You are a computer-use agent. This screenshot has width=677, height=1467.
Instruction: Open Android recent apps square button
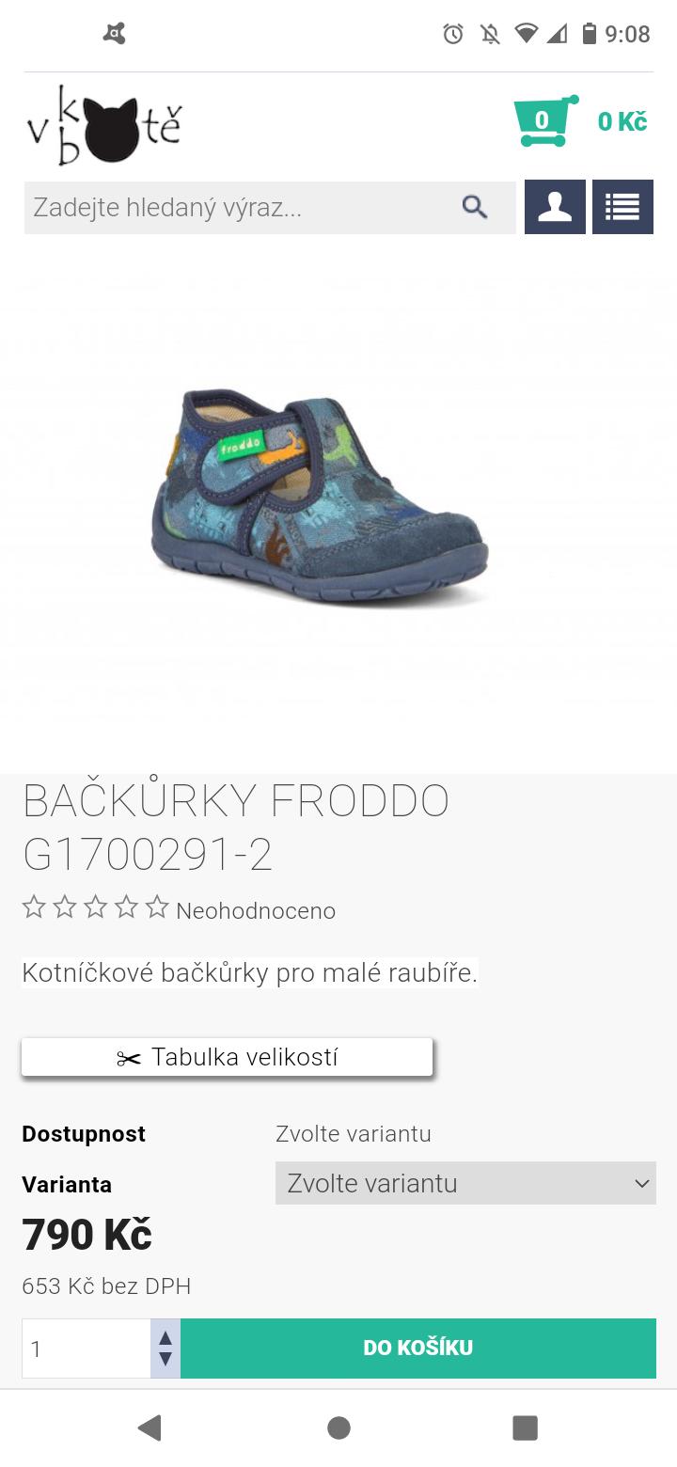tap(525, 1428)
